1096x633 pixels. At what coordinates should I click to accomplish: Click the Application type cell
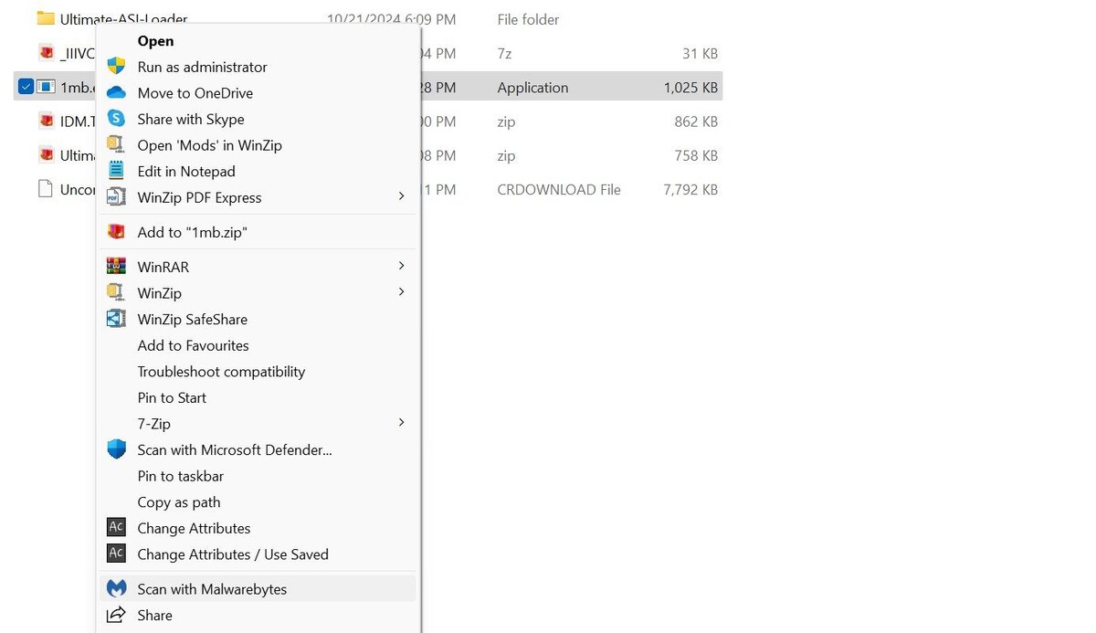[532, 88]
